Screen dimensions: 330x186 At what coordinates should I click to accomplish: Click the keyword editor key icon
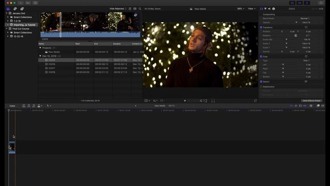point(28,3)
